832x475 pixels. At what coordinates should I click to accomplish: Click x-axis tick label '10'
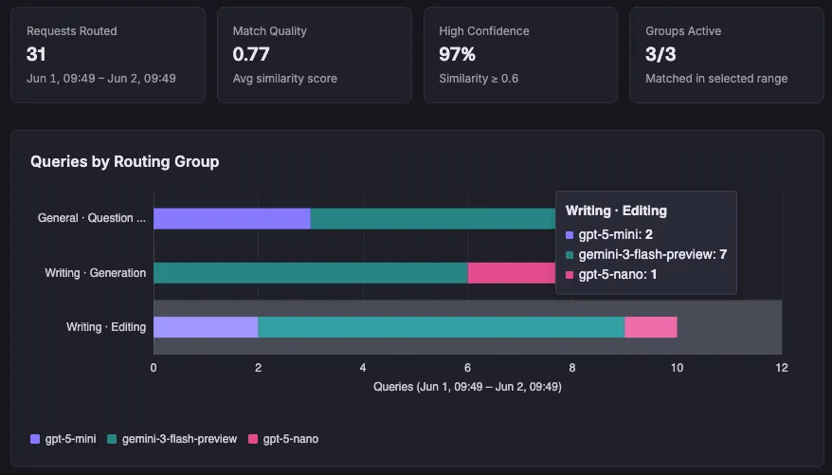point(677,368)
